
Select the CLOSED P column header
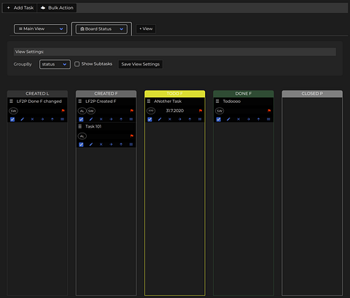(x=312, y=94)
